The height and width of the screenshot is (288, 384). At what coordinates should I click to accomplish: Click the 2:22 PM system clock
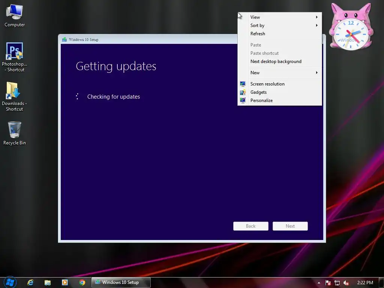click(x=365, y=283)
